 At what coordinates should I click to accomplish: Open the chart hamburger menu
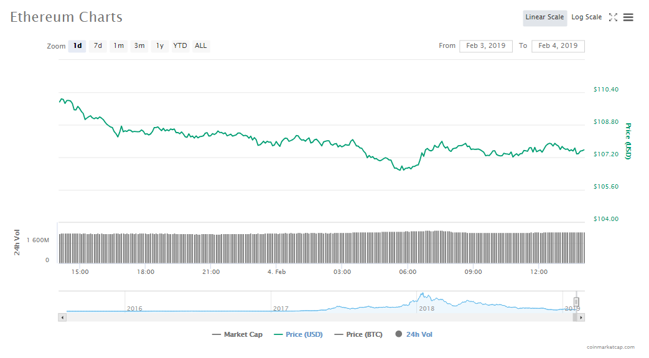pyautogui.click(x=628, y=17)
